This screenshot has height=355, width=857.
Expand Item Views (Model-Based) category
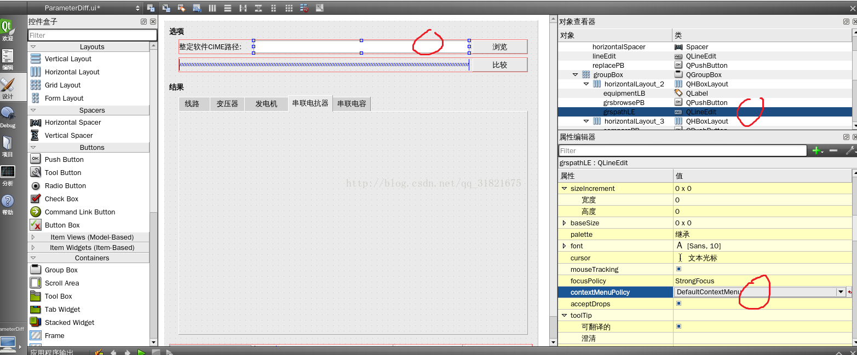pyautogui.click(x=33, y=237)
